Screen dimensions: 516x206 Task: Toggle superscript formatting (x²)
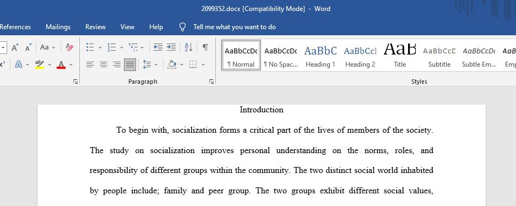(3, 64)
